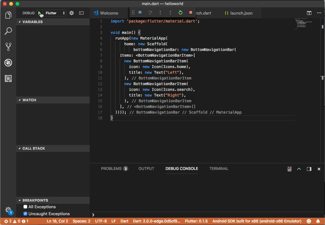The width and height of the screenshot is (325, 225).
Task: Grab the debug toolbar drag handle
Action: point(133,12)
